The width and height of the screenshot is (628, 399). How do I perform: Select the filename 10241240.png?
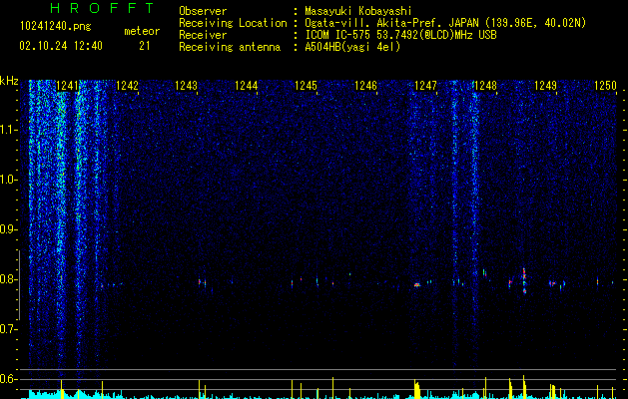pos(56,26)
